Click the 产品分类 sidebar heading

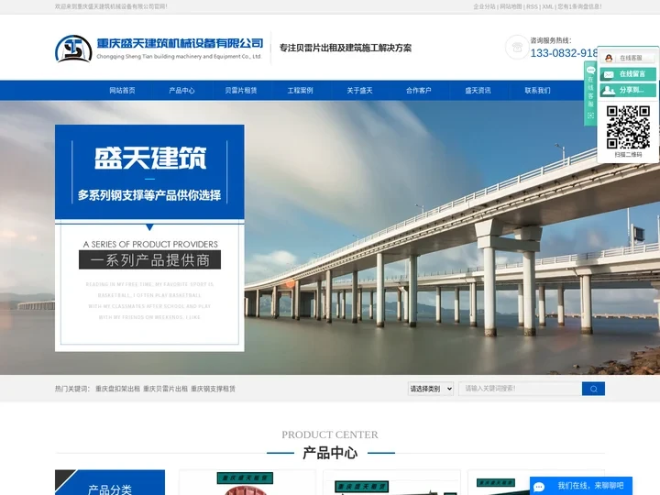[110, 489]
